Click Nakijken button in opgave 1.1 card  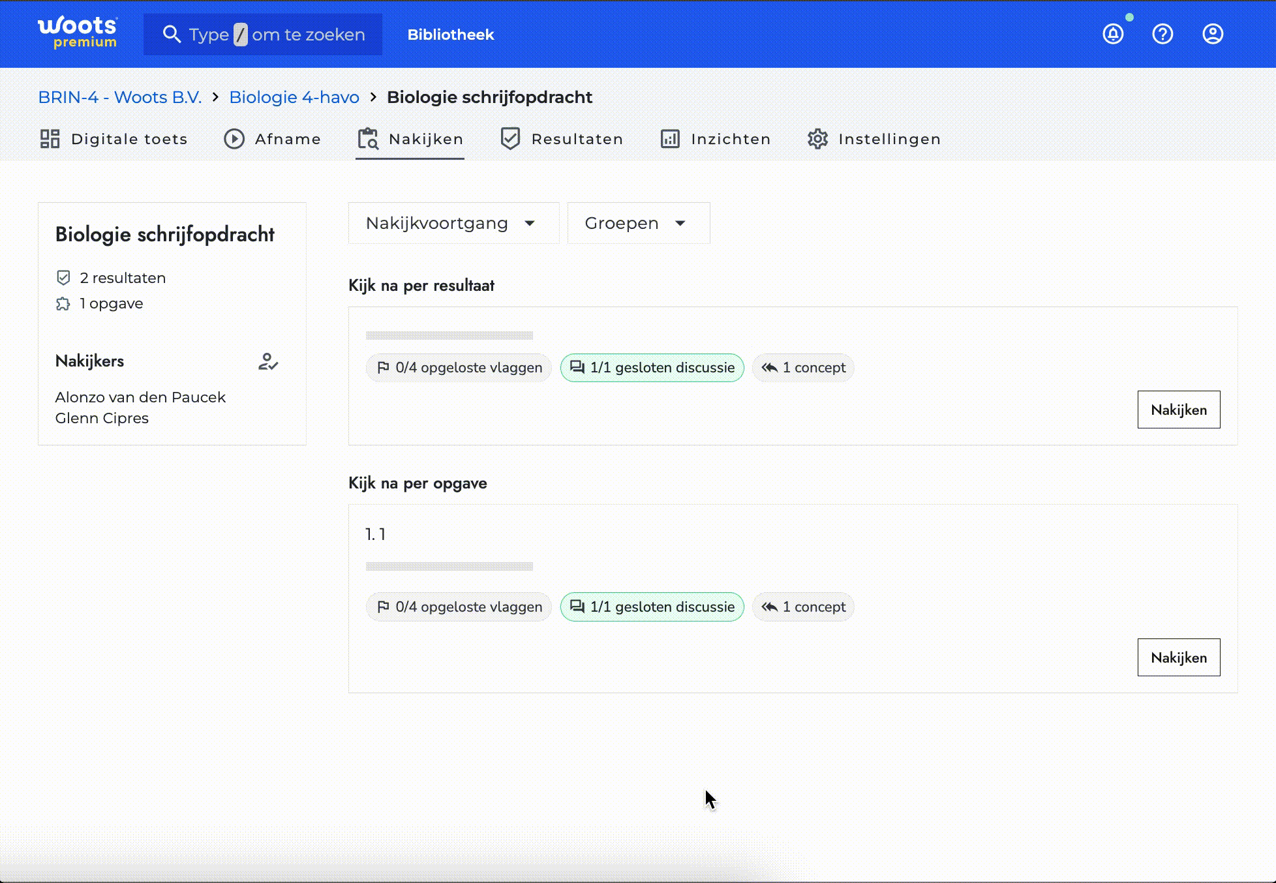click(1179, 657)
